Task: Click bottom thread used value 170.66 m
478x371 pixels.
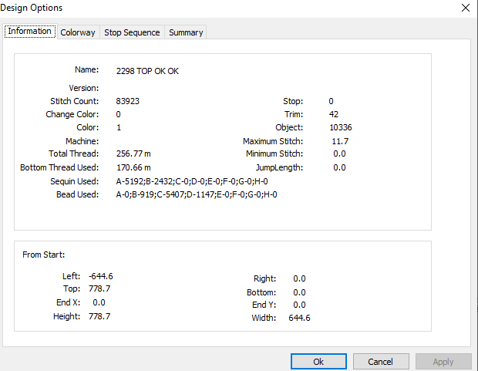Action: [133, 167]
